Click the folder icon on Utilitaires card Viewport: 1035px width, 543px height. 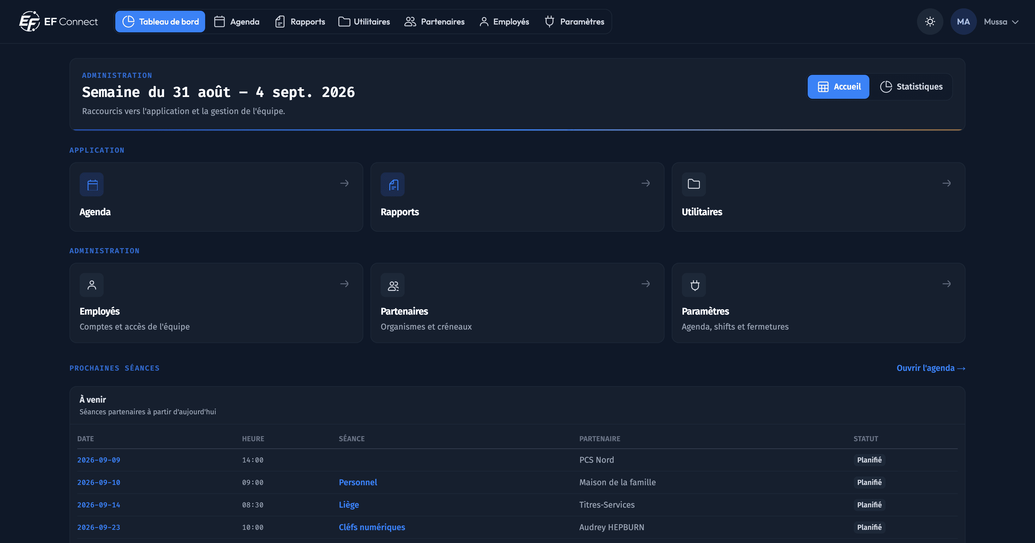[x=694, y=185]
